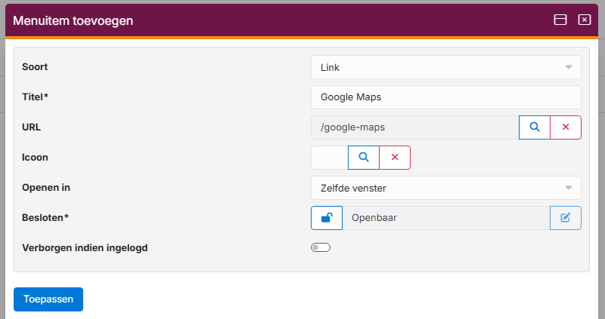605x319 pixels.
Task: Edit Besloten access with the pencil icon
Action: [x=565, y=218]
